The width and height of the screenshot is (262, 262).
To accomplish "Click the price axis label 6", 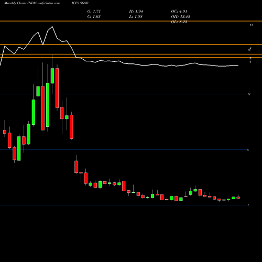I will [x=248, y=150].
